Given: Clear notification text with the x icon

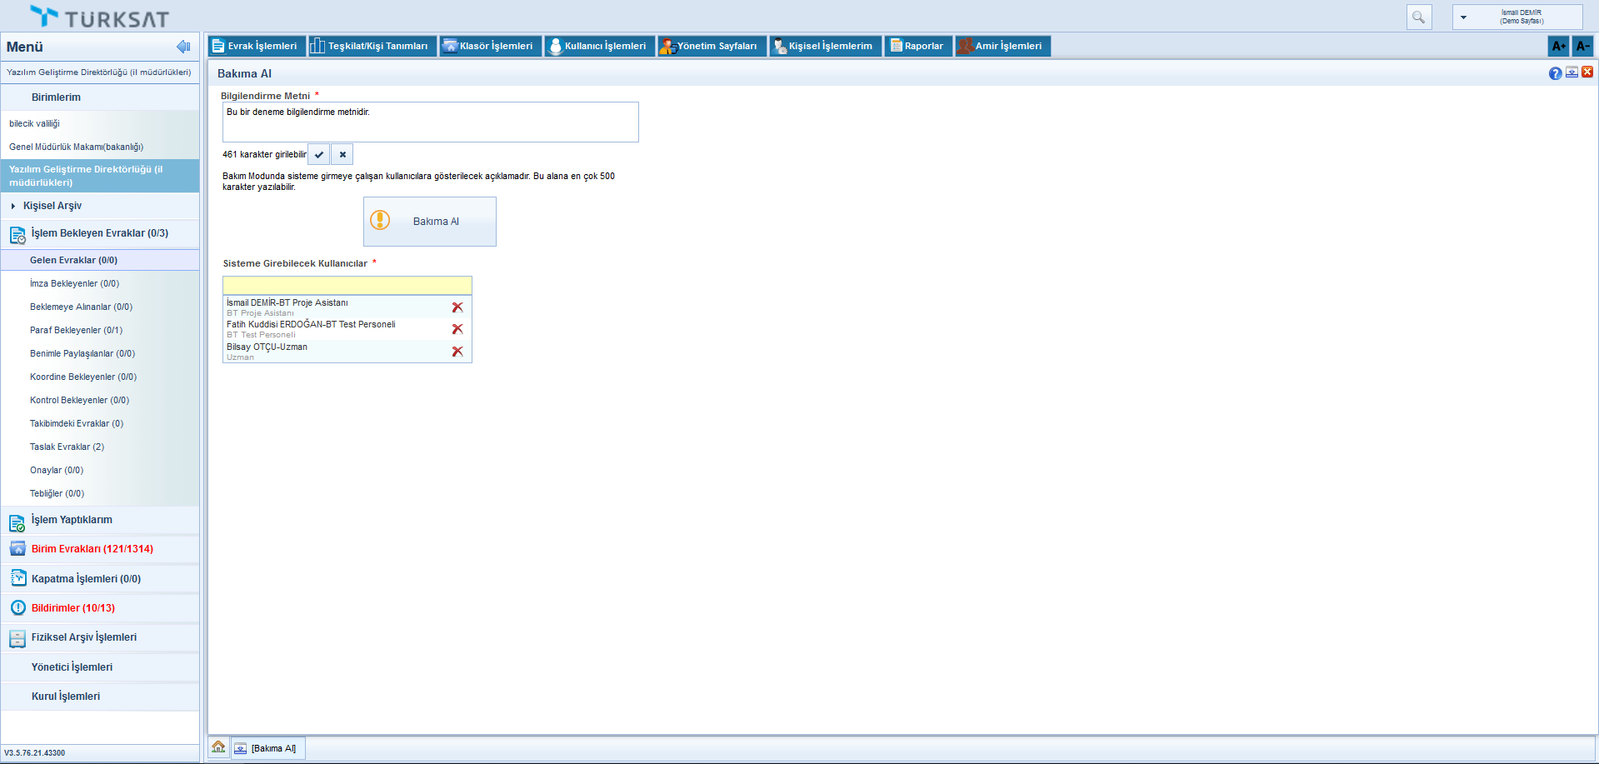Looking at the screenshot, I should pos(342,154).
